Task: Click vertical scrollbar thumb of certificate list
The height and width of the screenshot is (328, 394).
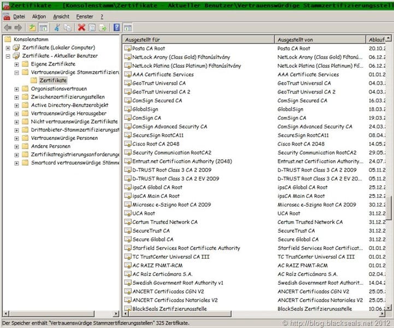Action: 389,208
